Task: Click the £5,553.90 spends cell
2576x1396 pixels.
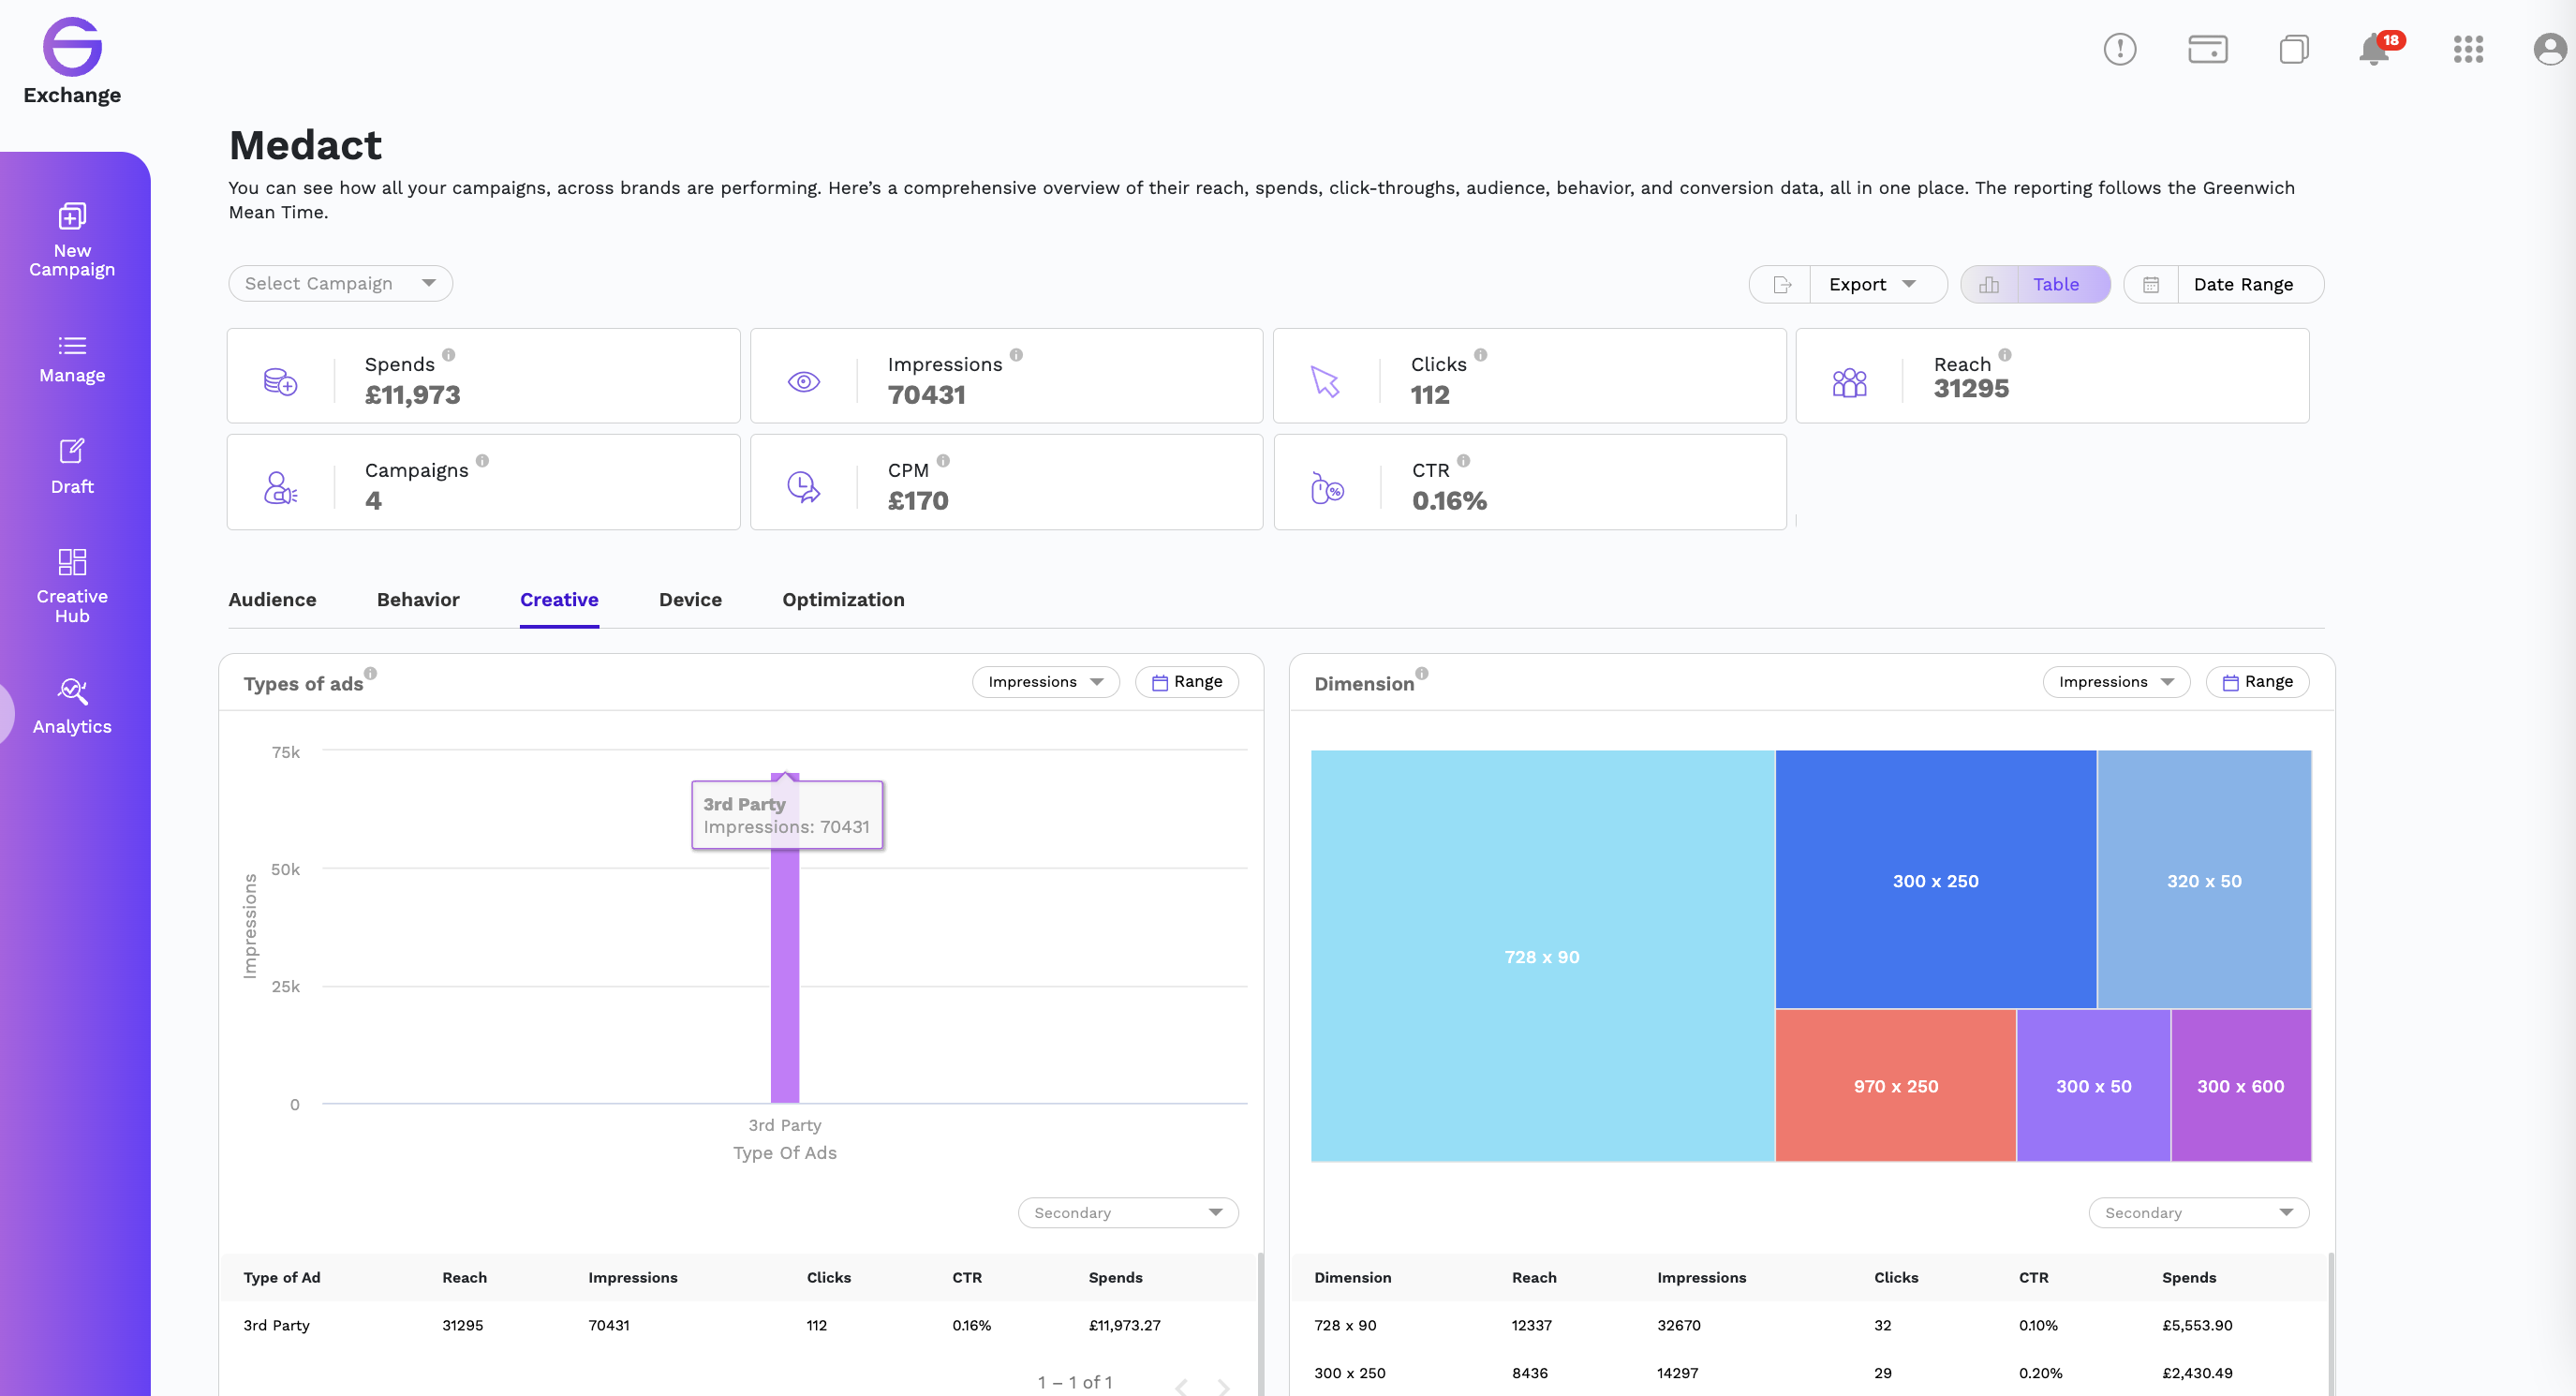Action: [x=2197, y=1326]
